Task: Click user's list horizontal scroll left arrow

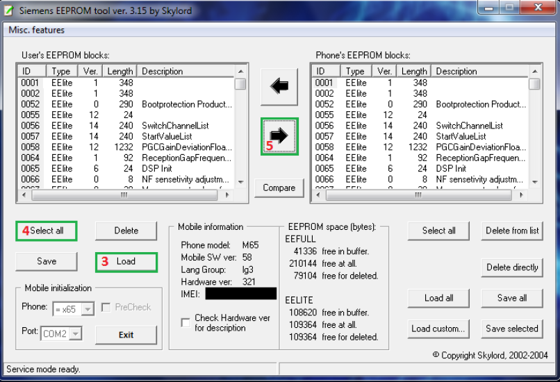Action: pos(24,195)
